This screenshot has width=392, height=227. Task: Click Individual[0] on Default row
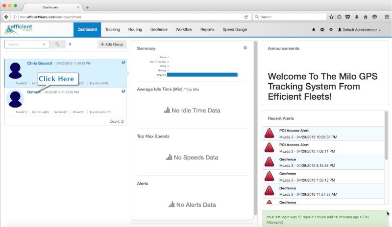[40, 112]
